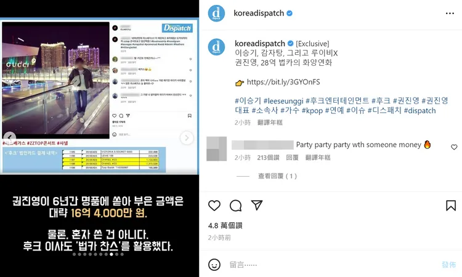Click the verified badge beside koreadispatch header

pyautogui.click(x=290, y=14)
